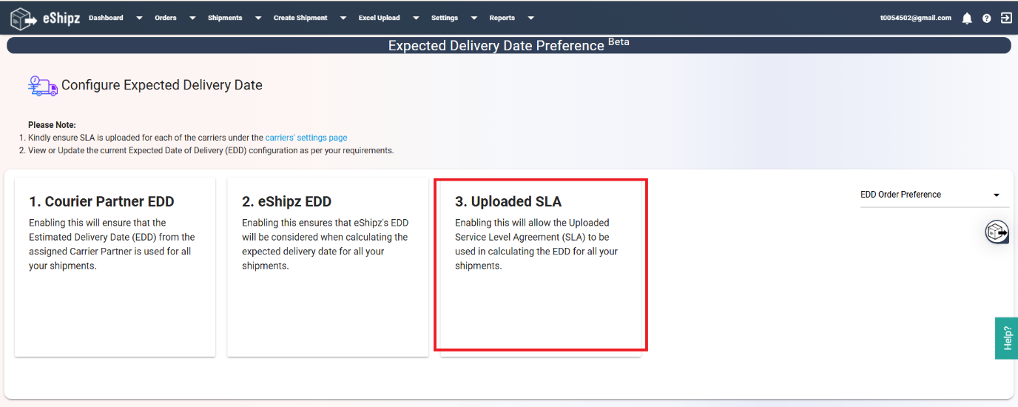Open the help question mark icon
This screenshot has width=1018, height=407.
click(987, 18)
